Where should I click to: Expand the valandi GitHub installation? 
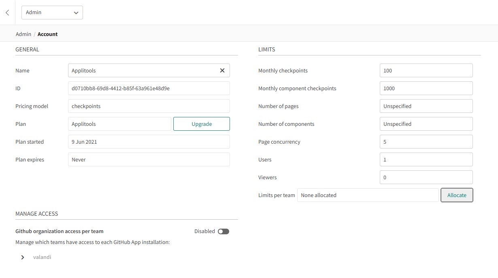[x=23, y=257]
